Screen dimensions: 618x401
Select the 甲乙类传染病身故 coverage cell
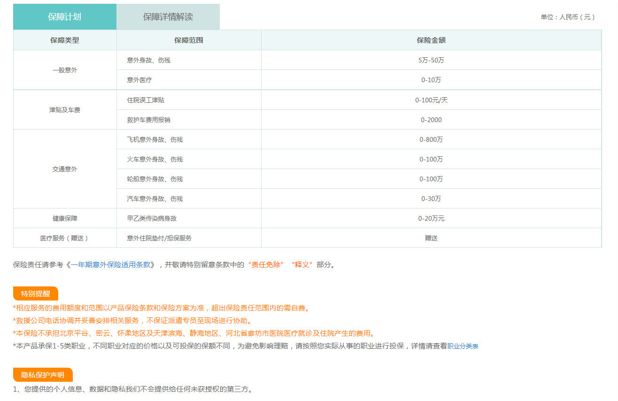pos(152,218)
